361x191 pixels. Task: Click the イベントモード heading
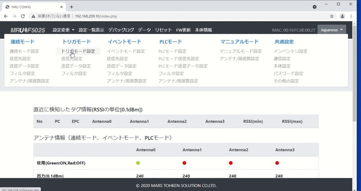click(x=124, y=42)
